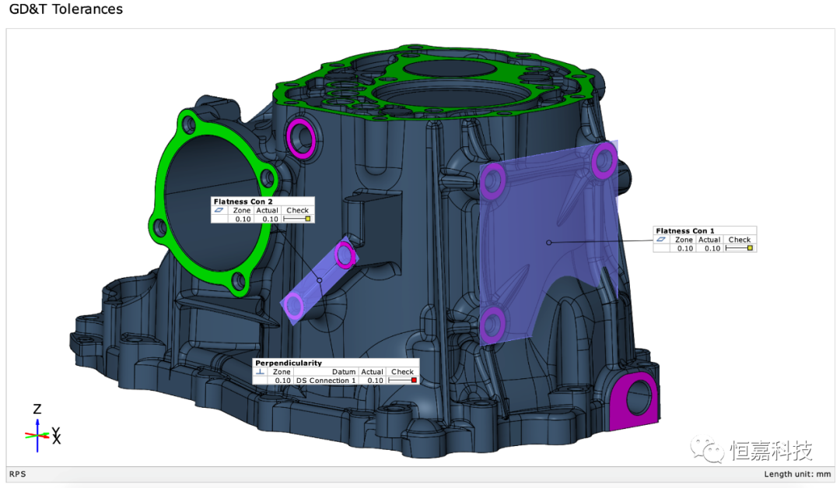Click the flatness symbol in Flatness Con 2
The height and width of the screenshot is (488, 840).
click(x=219, y=210)
